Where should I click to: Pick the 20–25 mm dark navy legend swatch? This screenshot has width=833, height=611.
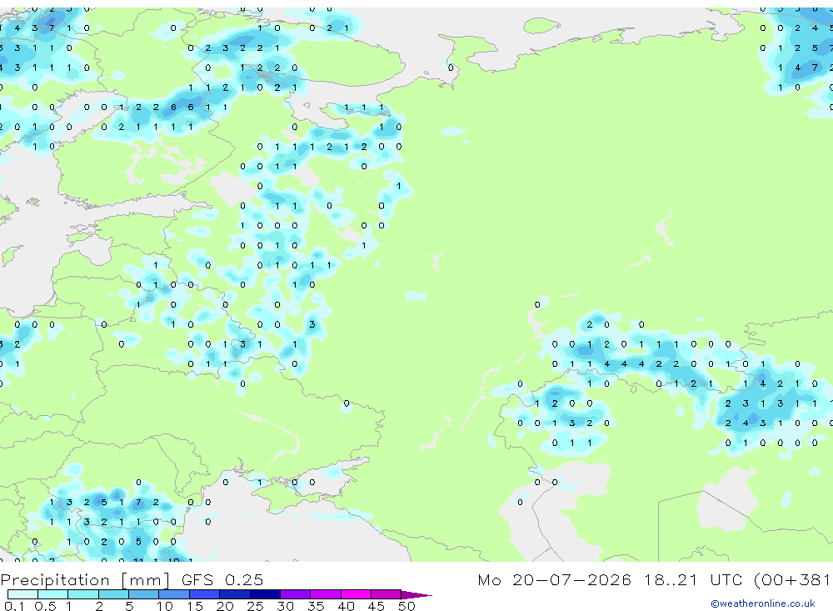[235, 594]
